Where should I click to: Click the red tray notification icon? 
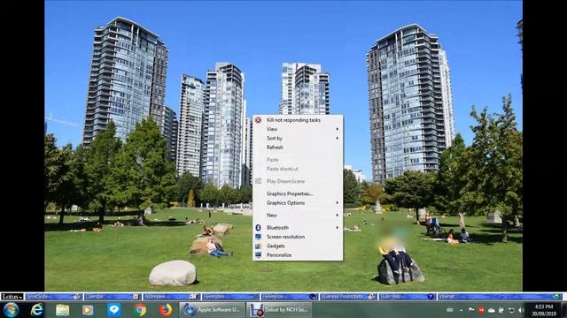tap(481, 310)
